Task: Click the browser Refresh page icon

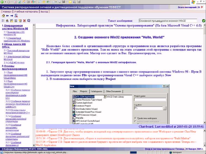Action: pos(20,2)
